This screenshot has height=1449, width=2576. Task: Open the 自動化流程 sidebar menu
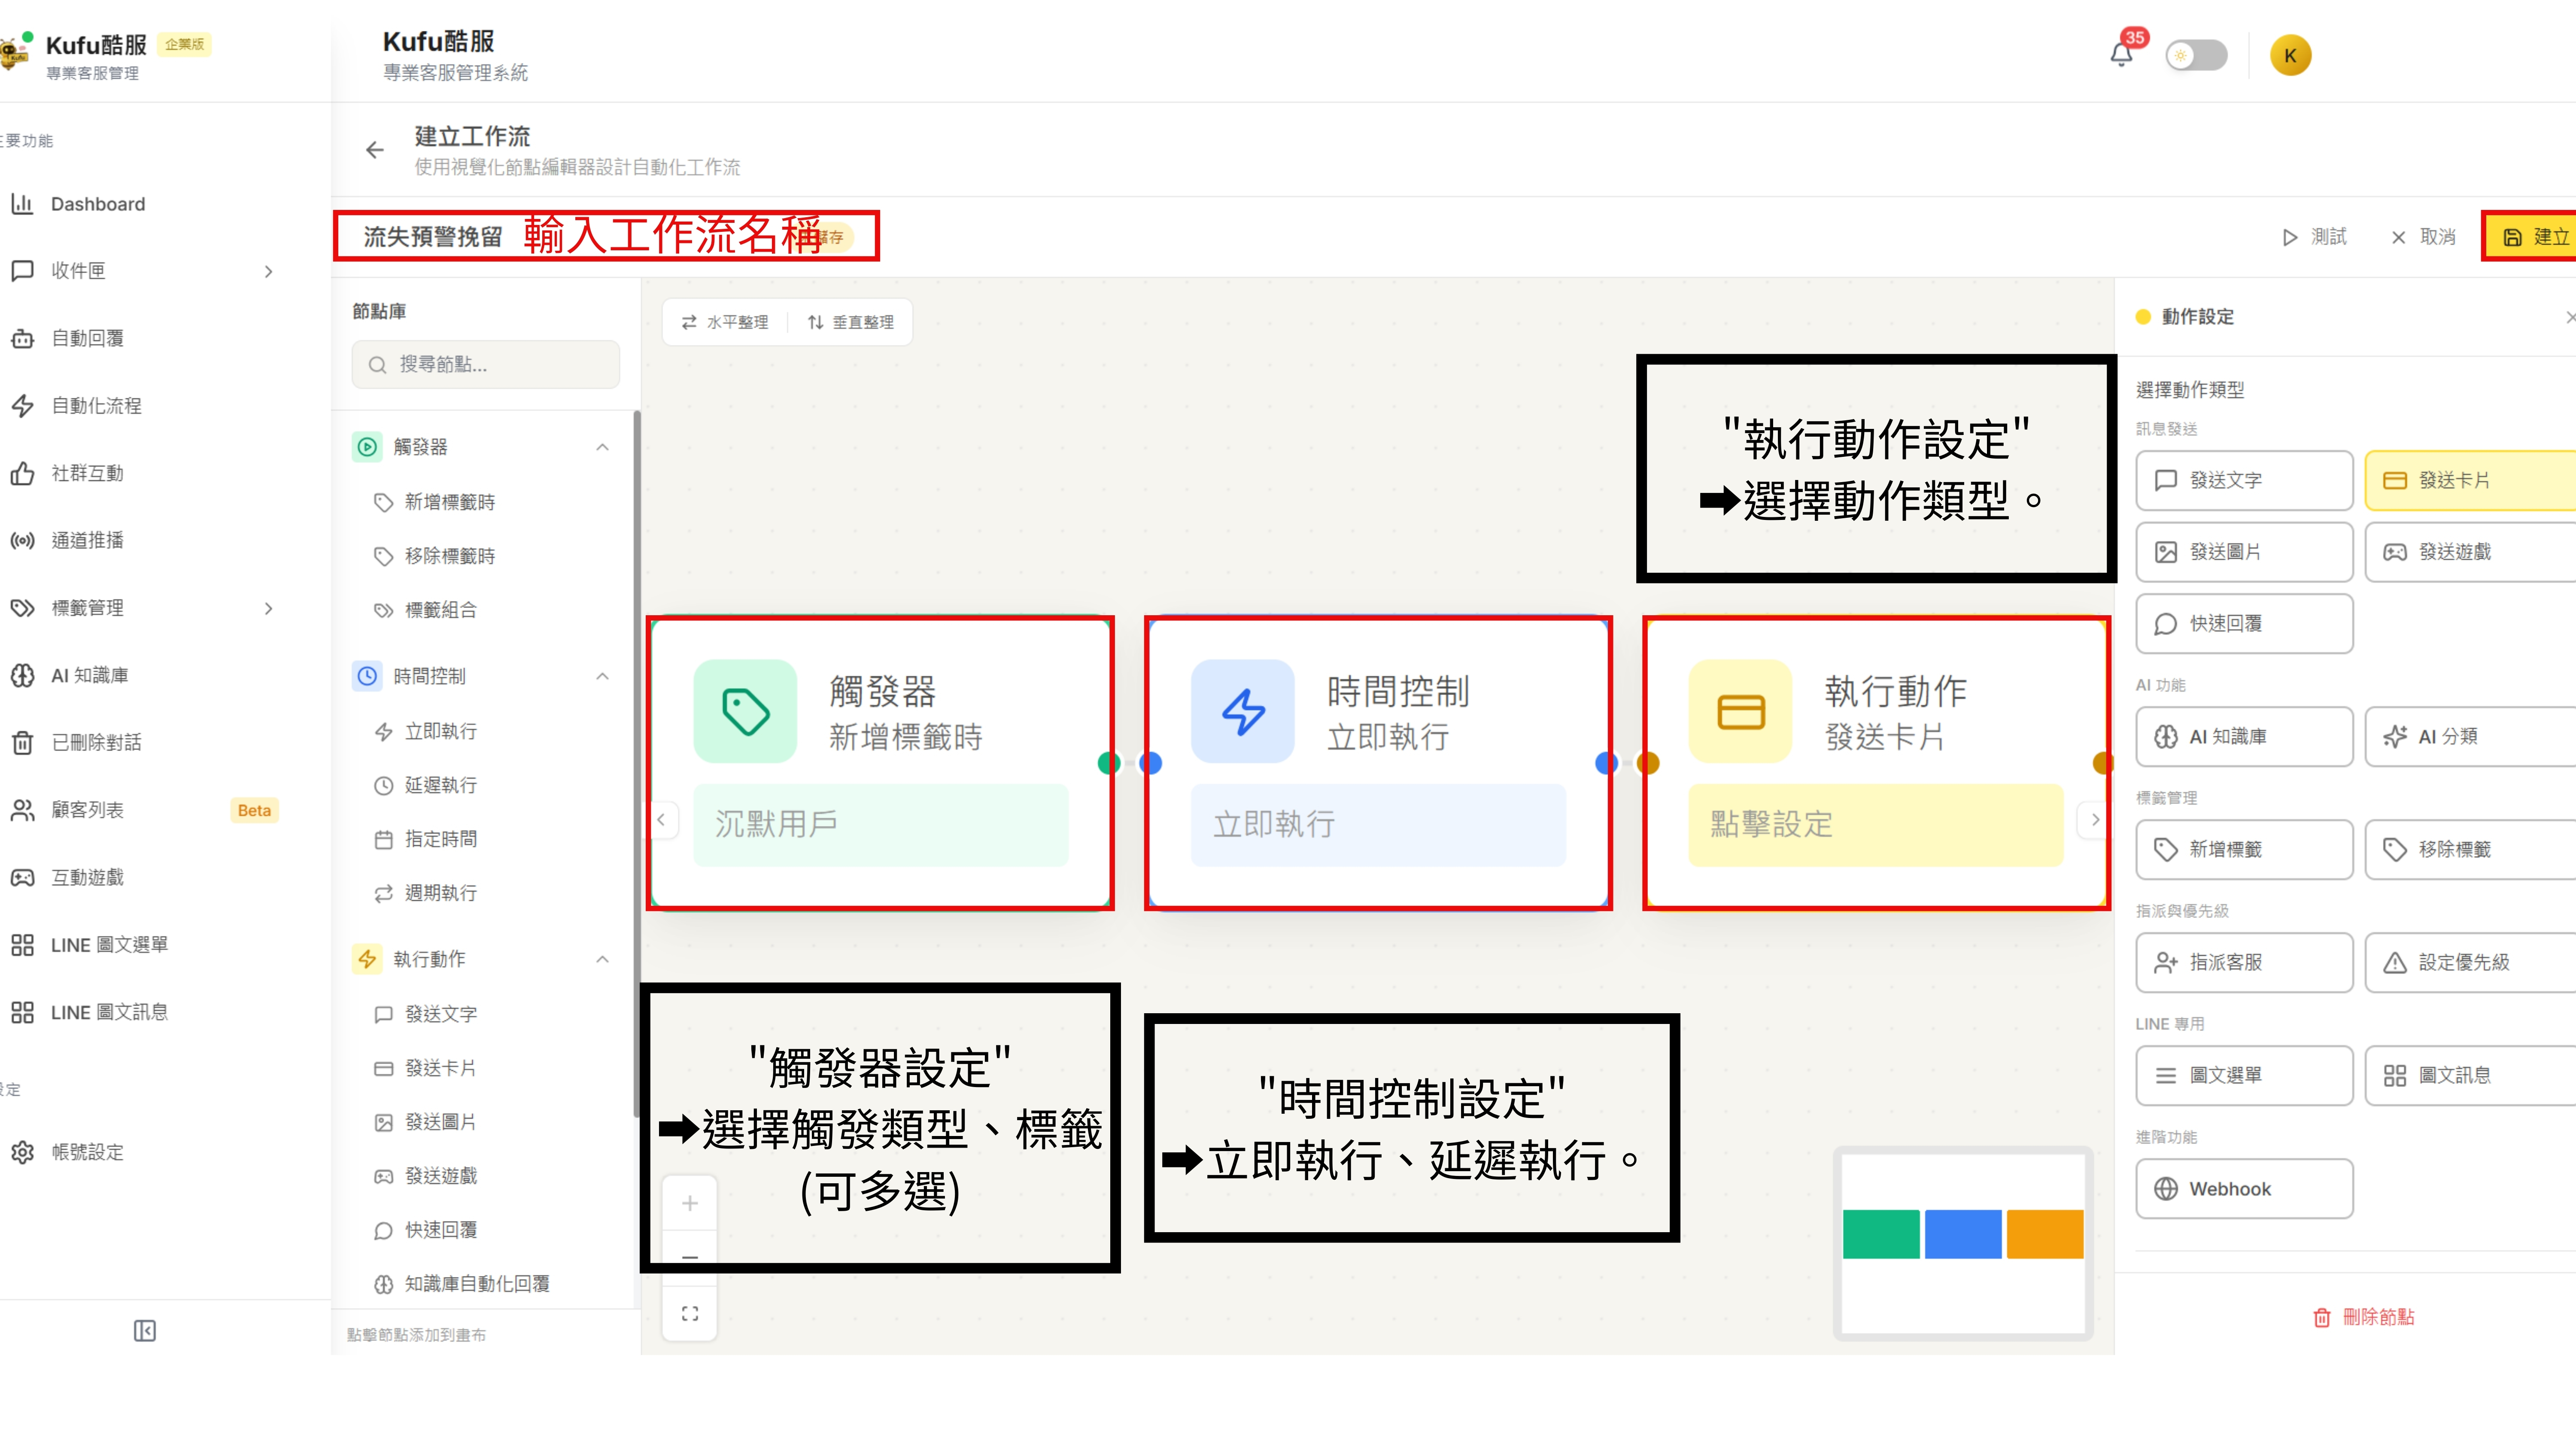tap(96, 405)
